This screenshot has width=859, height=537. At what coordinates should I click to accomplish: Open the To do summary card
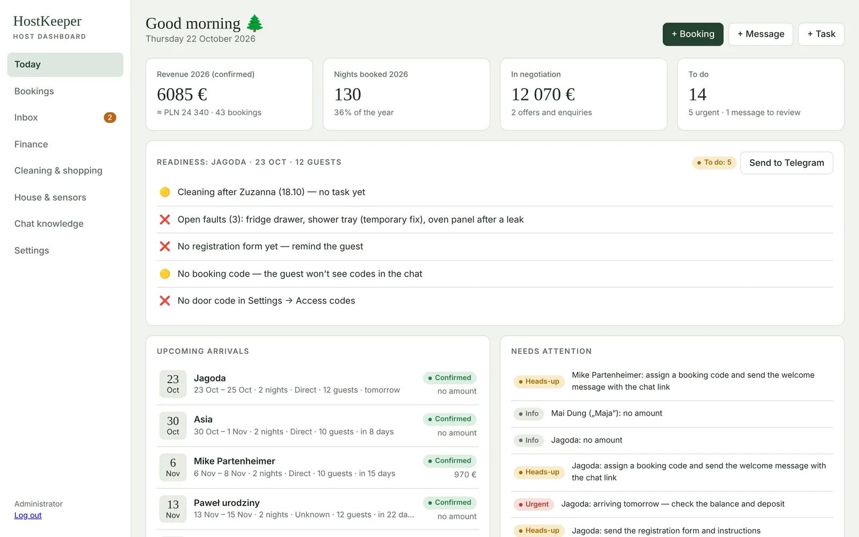(x=761, y=94)
